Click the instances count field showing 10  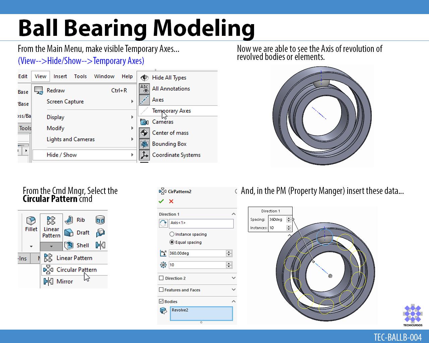(x=197, y=265)
